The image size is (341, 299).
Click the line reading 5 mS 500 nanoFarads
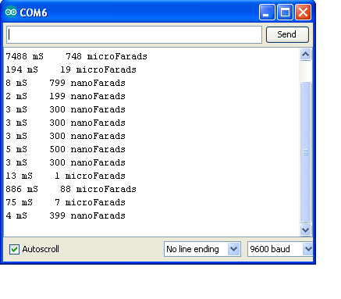coord(66,149)
